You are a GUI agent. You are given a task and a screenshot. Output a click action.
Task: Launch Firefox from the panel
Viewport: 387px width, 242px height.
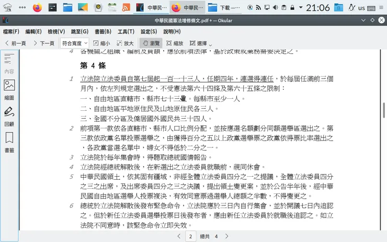point(38,7)
